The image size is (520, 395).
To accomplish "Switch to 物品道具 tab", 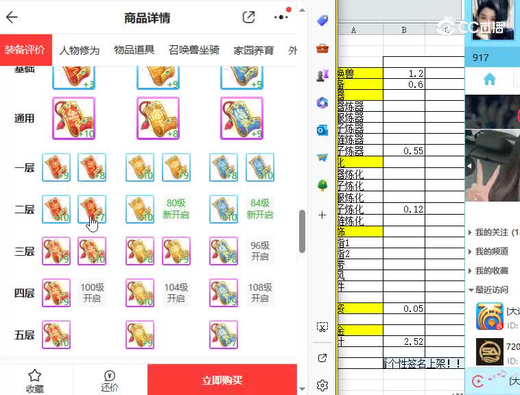I will coord(134,50).
